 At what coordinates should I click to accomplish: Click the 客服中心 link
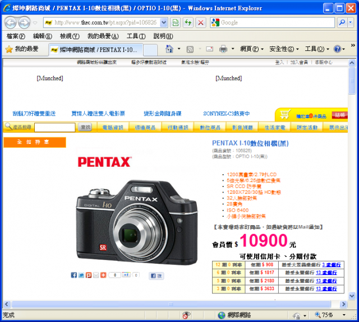click(x=324, y=62)
